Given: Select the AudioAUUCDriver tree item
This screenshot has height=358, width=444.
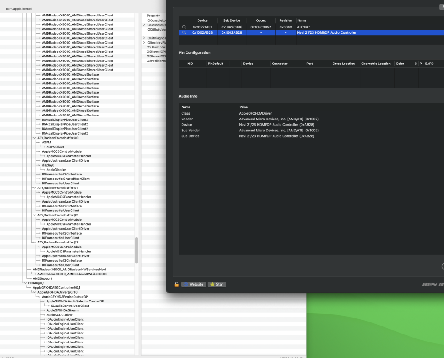Looking at the screenshot, I should pos(59,315).
